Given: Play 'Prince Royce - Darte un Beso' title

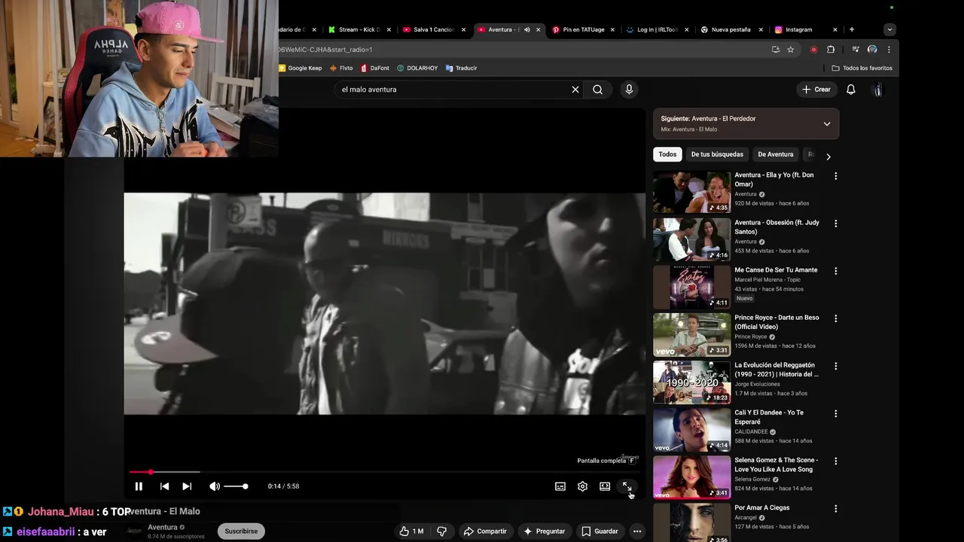Looking at the screenshot, I should (776, 322).
